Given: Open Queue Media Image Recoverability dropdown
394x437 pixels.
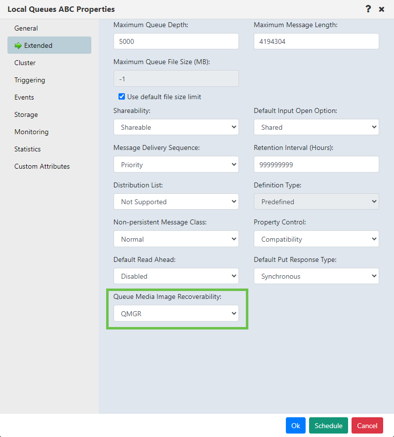Looking at the screenshot, I should (x=176, y=313).
